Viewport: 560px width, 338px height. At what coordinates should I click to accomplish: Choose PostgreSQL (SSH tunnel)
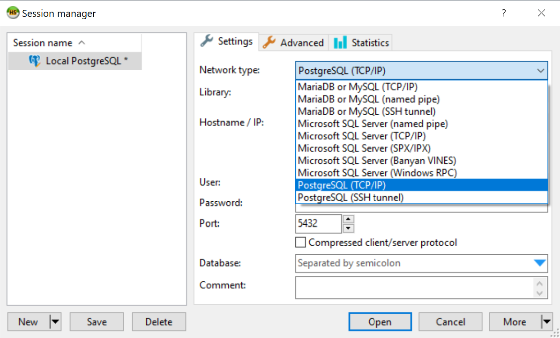point(421,198)
